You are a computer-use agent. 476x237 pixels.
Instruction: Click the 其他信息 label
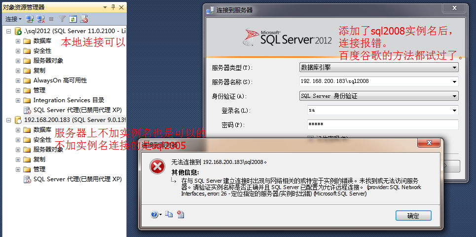point(185,173)
